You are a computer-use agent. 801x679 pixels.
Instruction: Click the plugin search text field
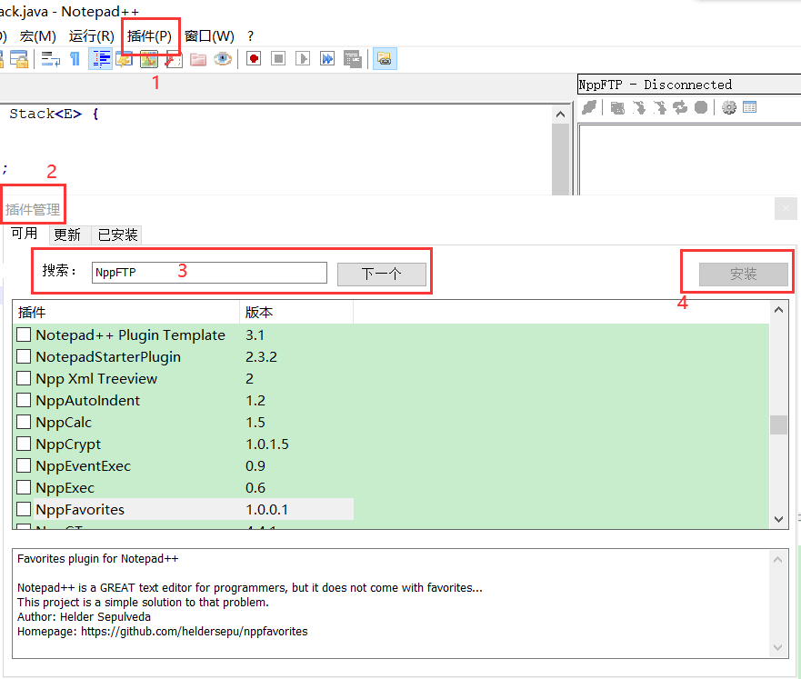point(209,273)
